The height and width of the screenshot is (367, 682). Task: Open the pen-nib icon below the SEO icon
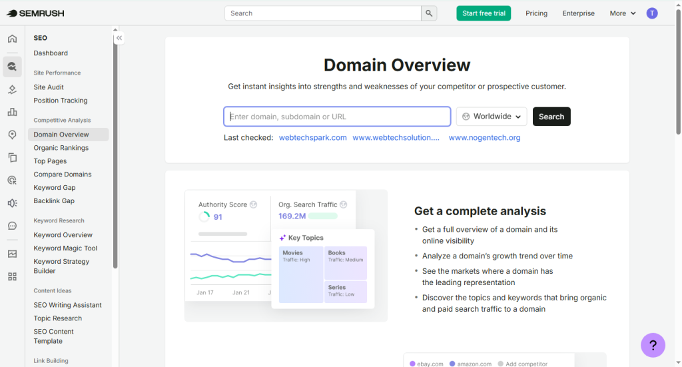pyautogui.click(x=12, y=89)
